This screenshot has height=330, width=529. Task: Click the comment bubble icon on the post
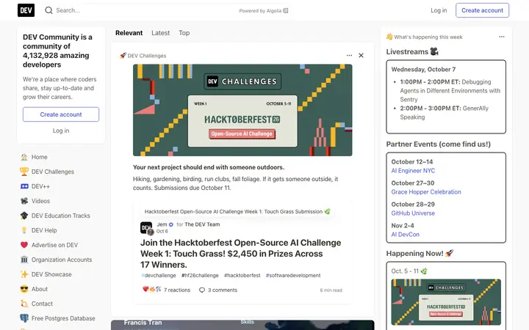(202, 290)
